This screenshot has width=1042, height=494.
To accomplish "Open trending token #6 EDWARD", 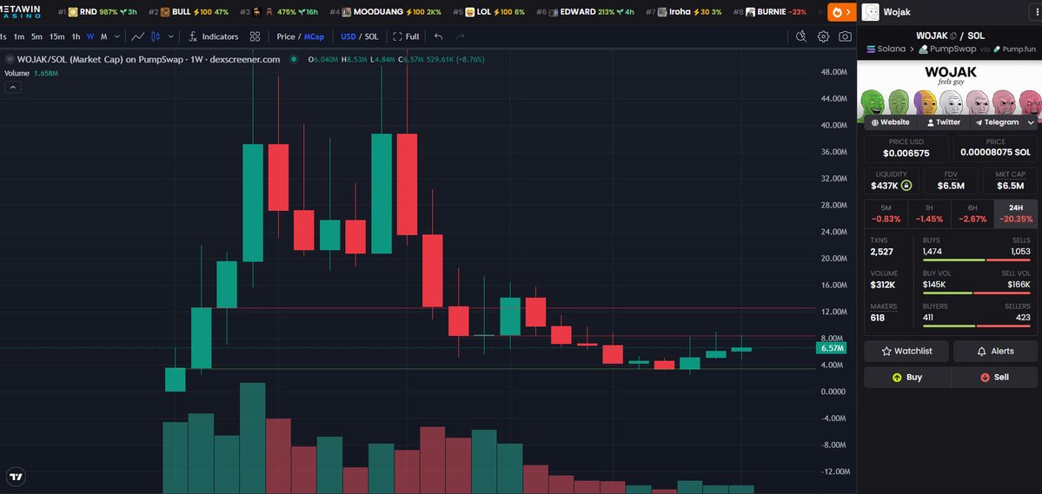I will (x=585, y=12).
